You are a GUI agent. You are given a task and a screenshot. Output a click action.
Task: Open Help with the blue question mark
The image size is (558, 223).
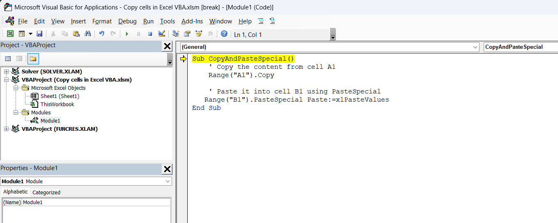coord(224,34)
